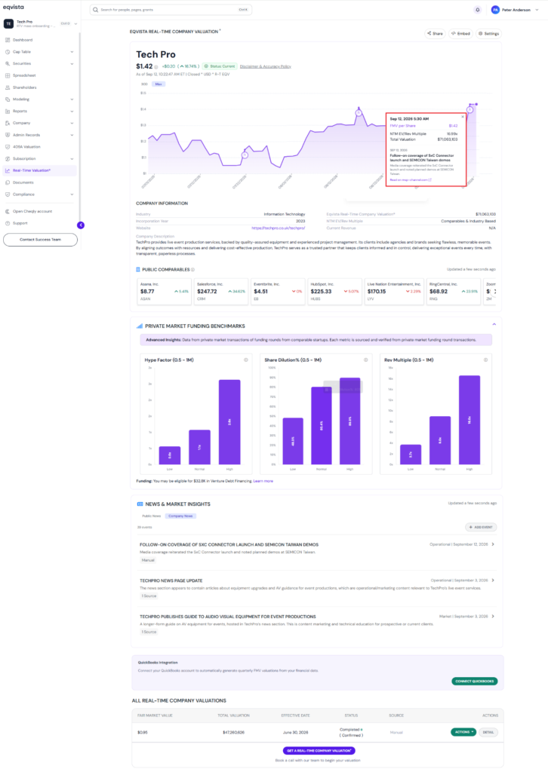Open Peter Anderson account dropdown
The height and width of the screenshot is (772, 548).
click(537, 10)
